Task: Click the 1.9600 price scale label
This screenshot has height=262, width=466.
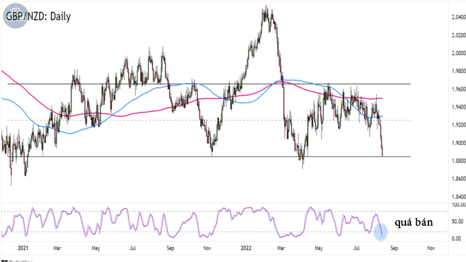Action: click(x=459, y=89)
